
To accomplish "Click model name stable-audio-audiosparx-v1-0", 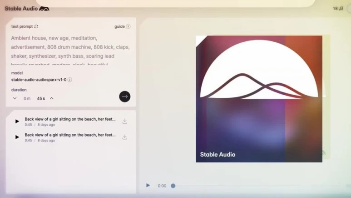I will point(39,80).
